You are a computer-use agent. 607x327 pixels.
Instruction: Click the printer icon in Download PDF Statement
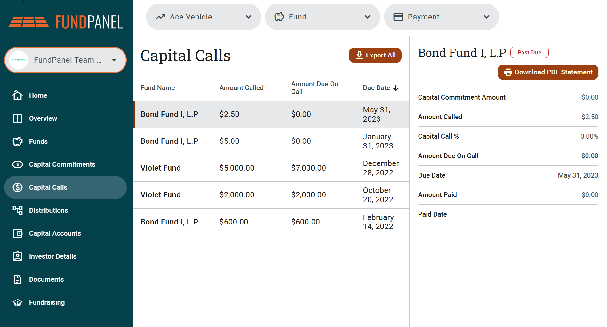[508, 72]
